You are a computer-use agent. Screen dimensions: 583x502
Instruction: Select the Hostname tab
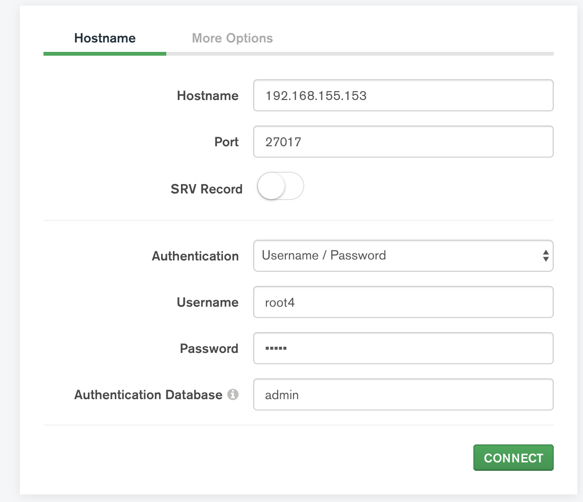tap(105, 38)
